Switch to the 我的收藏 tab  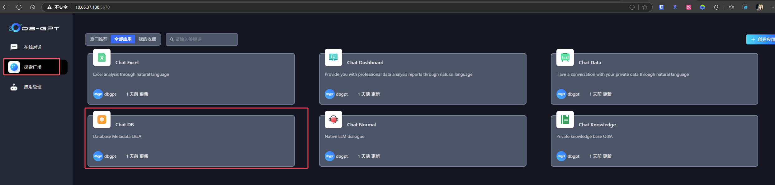(147, 39)
